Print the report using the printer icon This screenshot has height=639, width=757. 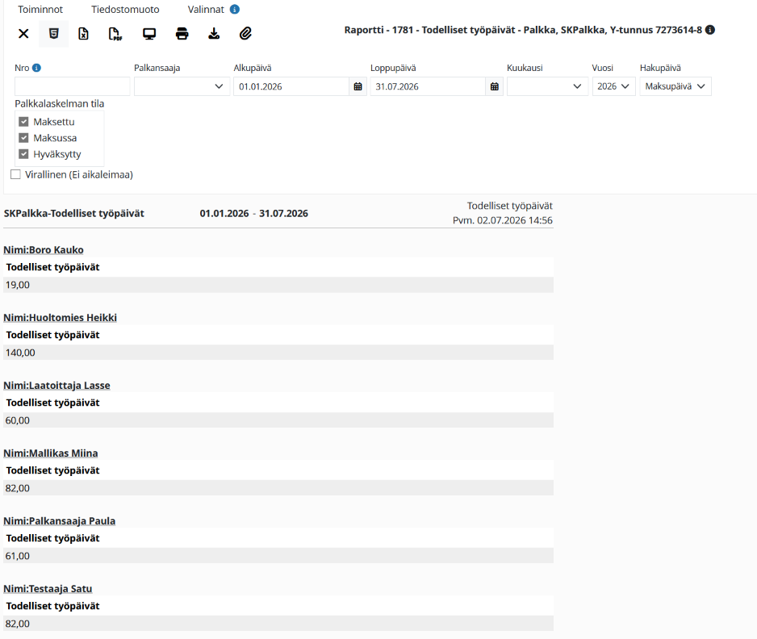[182, 34]
